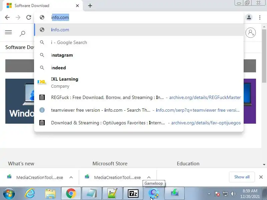Open the network tray icon
267x200 pixels.
point(225,194)
